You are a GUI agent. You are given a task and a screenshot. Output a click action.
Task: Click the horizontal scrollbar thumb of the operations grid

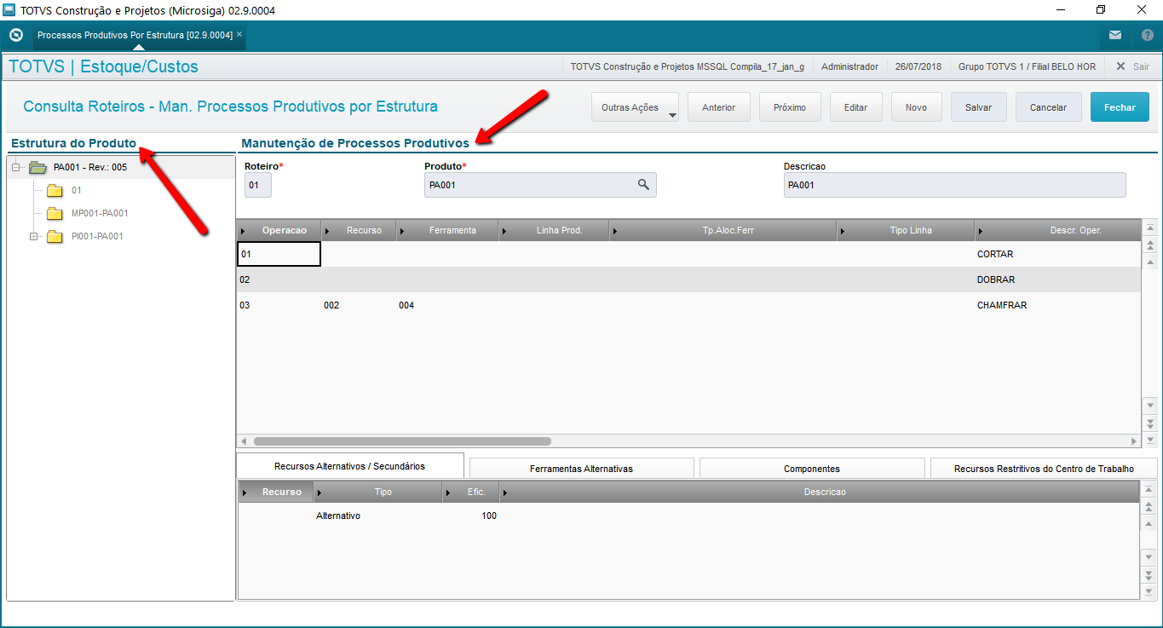(402, 441)
